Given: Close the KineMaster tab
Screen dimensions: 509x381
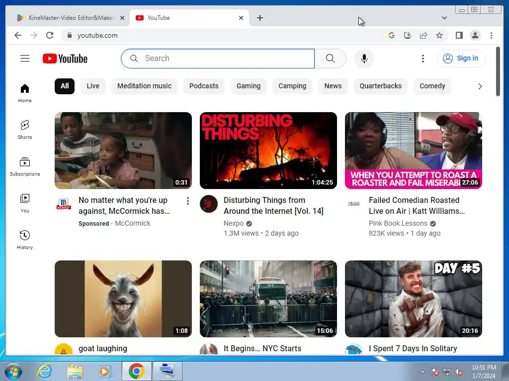Looking at the screenshot, I should tap(122, 18).
